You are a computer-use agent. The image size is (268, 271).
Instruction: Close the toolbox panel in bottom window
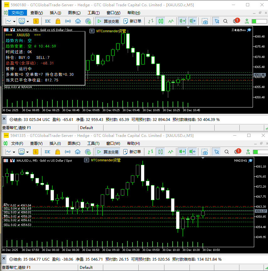click(4, 258)
